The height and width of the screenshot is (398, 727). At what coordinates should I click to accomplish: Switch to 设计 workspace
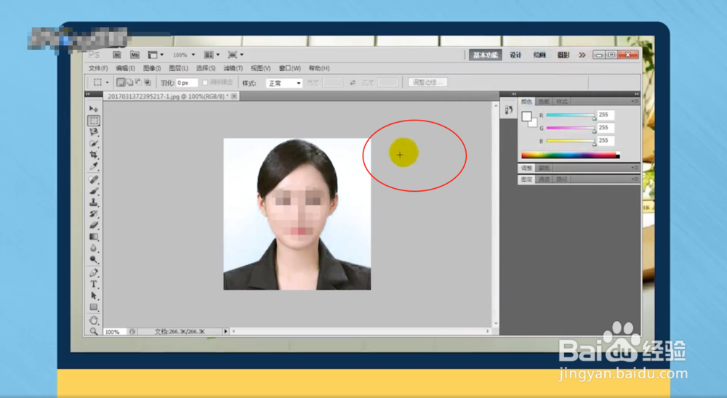[515, 55]
